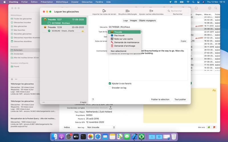Click the Aa font icon on the yellow note
This screenshot has width=228, height=142.
[214, 90]
